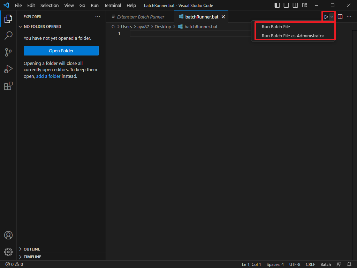The height and width of the screenshot is (268, 357).
Task: Open the View menu
Action: pos(69,5)
